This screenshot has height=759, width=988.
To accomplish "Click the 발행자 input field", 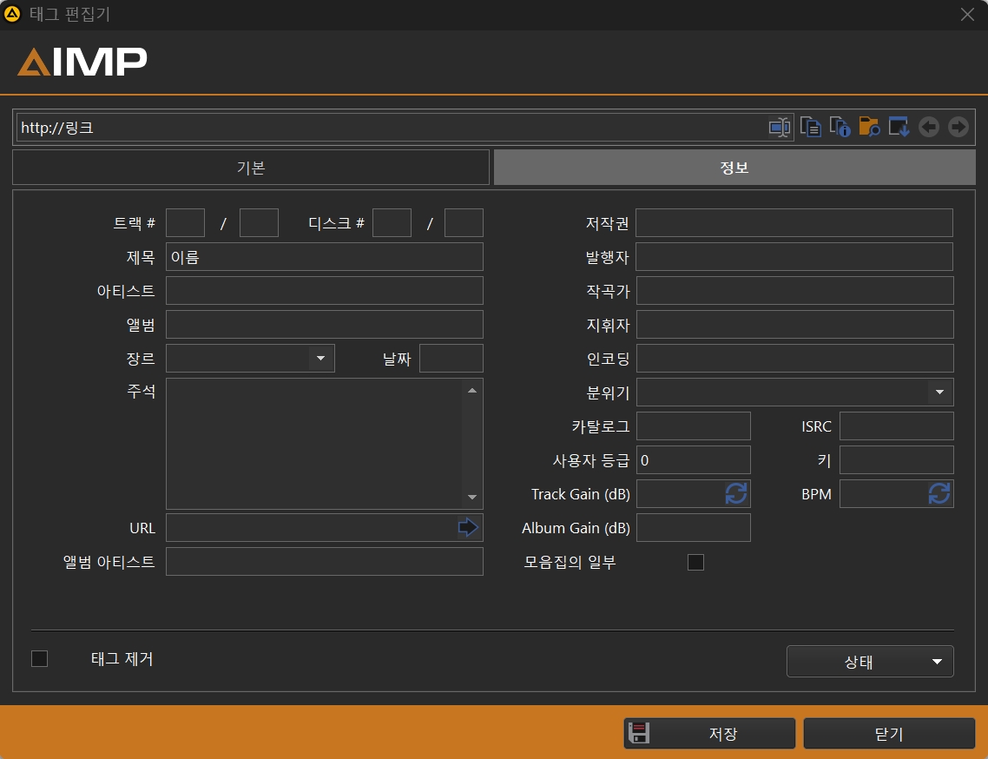I will (794, 256).
